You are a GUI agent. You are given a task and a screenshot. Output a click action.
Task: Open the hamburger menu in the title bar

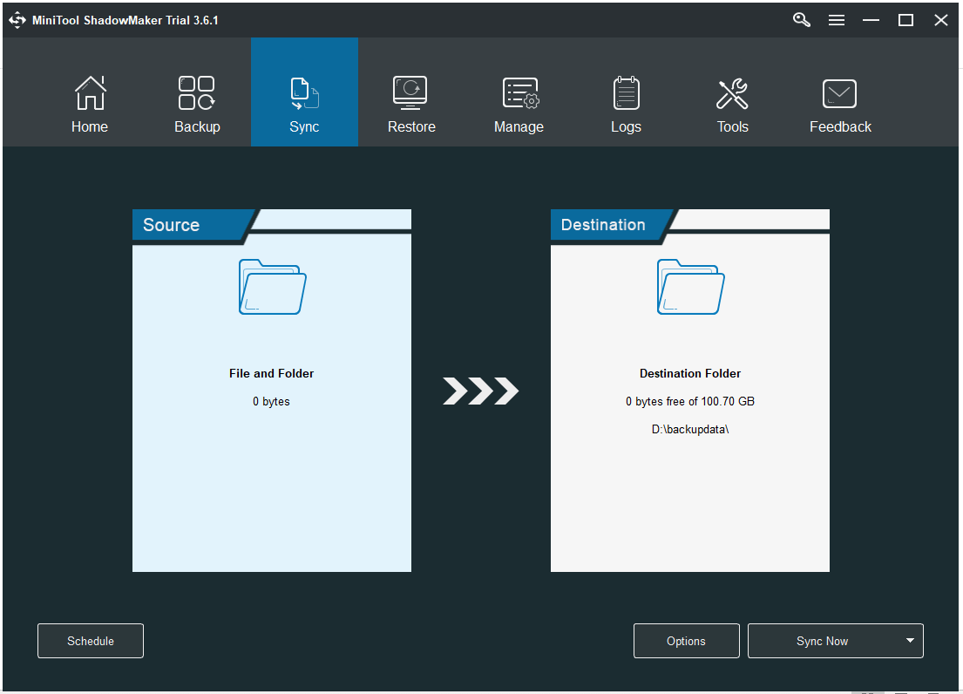(837, 19)
